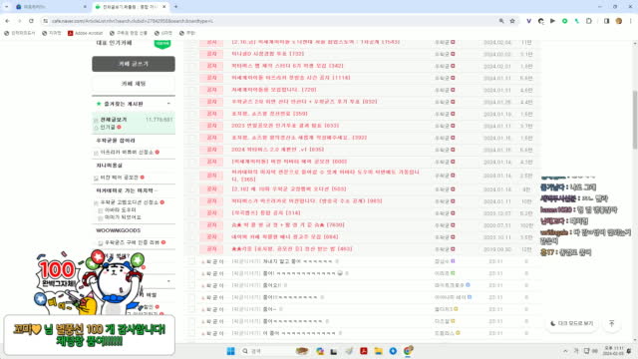This screenshot has width=638, height=359.
Task: Open the Chrome profile avatar
Action: [x=618, y=21]
